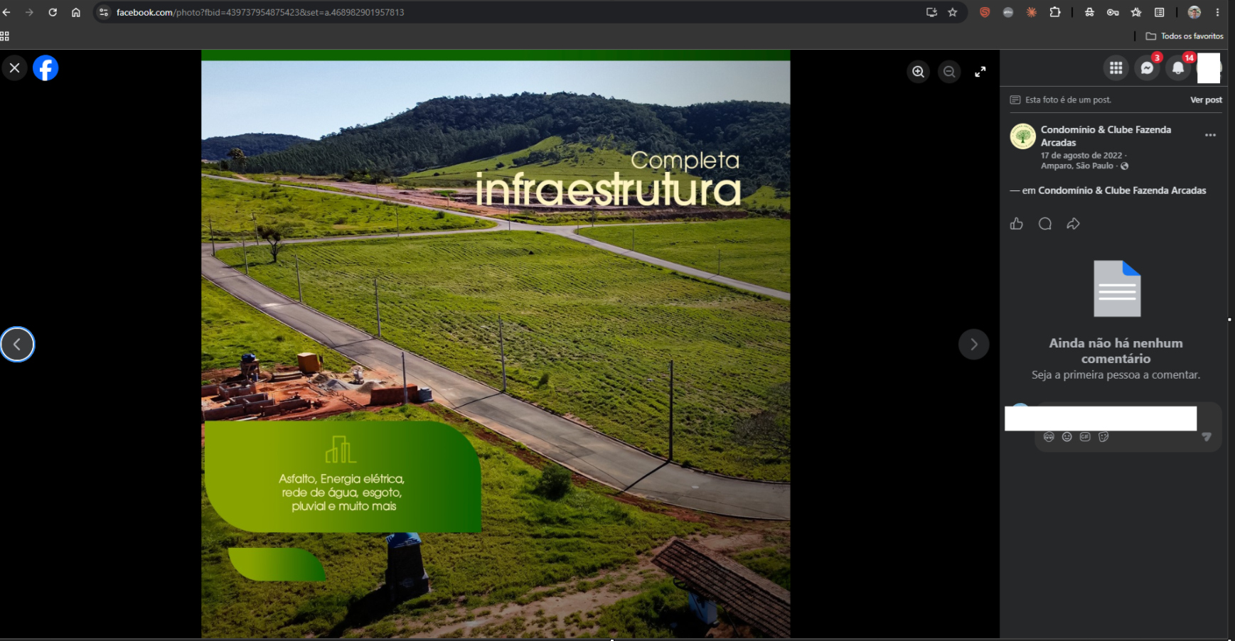Go to the next photo

tap(973, 345)
